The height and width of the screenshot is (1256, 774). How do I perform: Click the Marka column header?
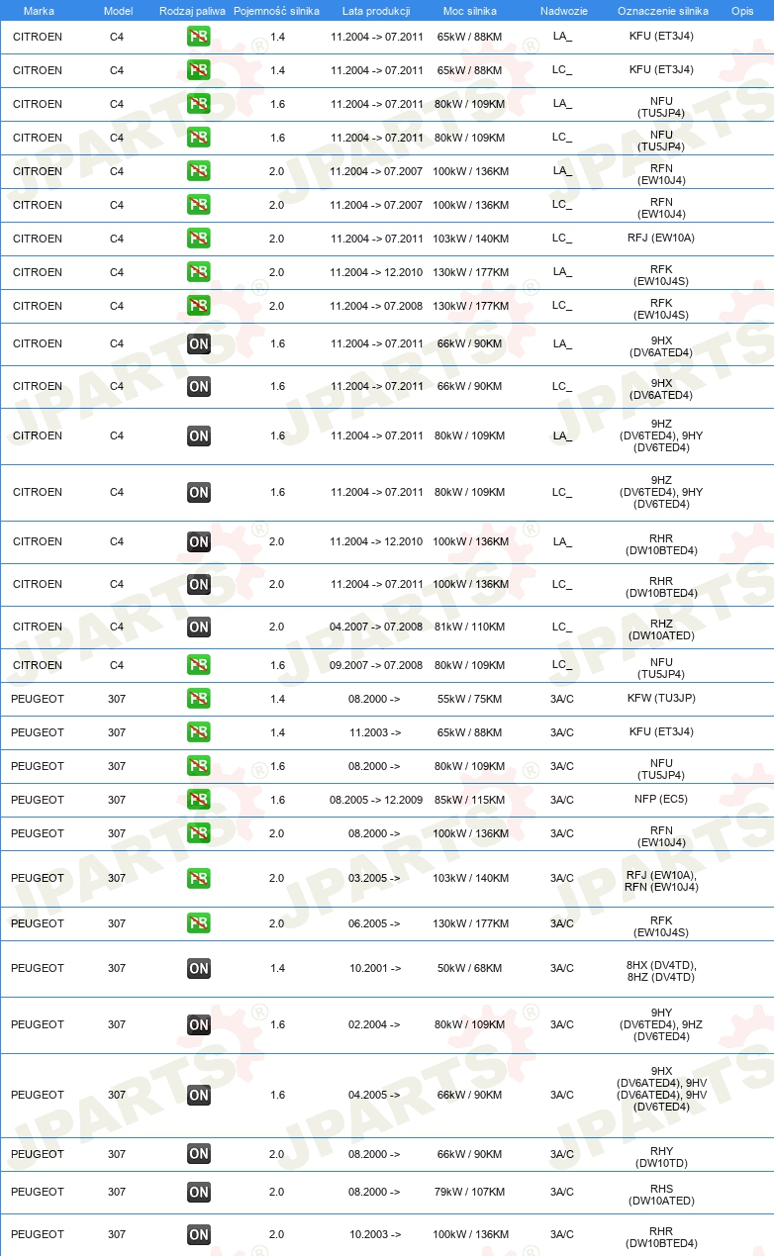point(39,11)
